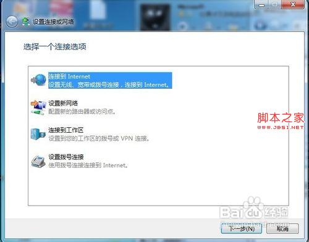This screenshot has width=309, height=242.
Task: Click the 取消 button
Action: pos(282,228)
